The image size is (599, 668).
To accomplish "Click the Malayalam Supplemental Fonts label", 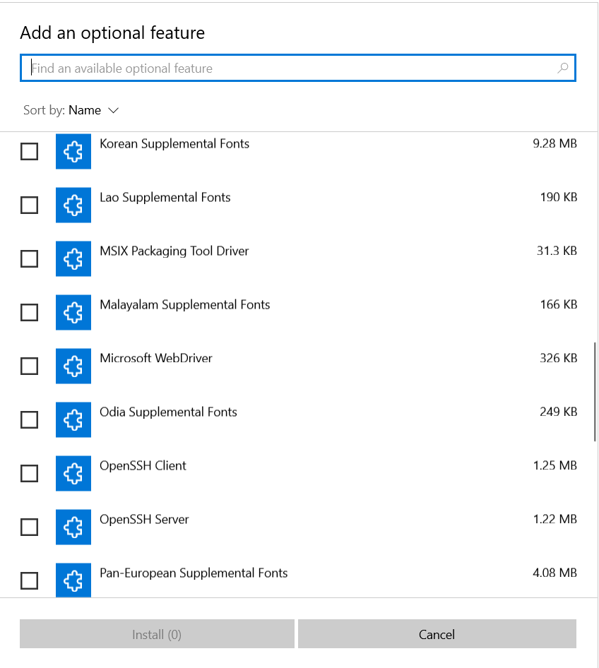I will click(185, 305).
